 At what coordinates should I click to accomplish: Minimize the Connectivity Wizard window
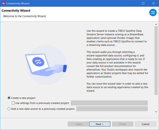(x=131, y=3)
